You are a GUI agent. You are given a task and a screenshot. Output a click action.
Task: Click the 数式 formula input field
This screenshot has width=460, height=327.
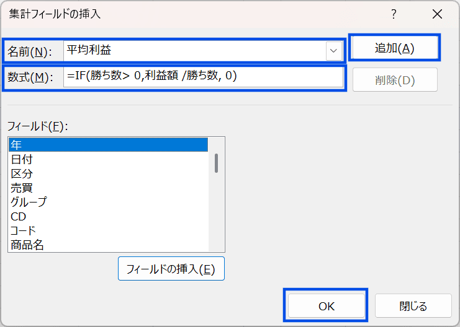pyautogui.click(x=203, y=77)
